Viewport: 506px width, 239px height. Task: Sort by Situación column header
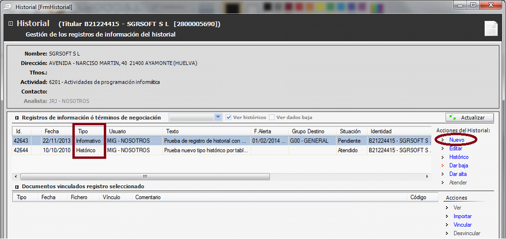click(351, 131)
